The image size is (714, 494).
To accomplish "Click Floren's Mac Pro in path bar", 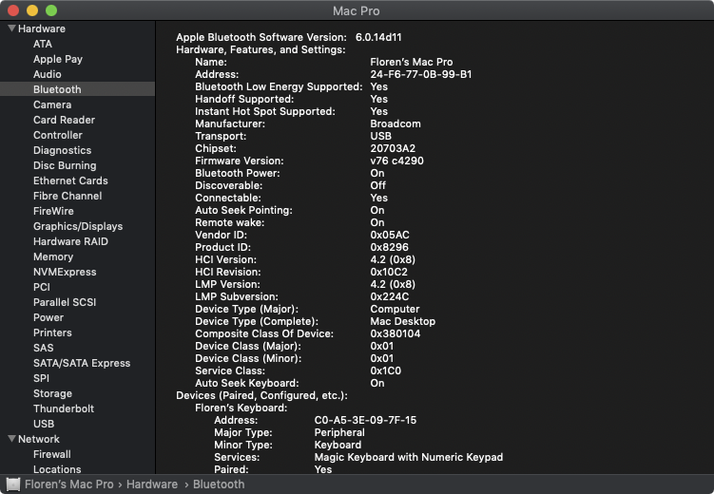I will [68, 484].
